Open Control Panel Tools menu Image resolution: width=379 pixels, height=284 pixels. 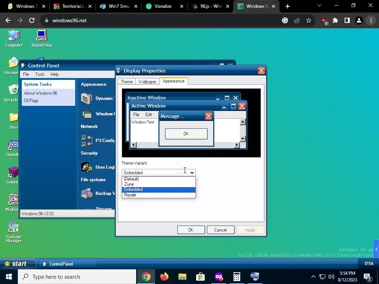click(40, 74)
